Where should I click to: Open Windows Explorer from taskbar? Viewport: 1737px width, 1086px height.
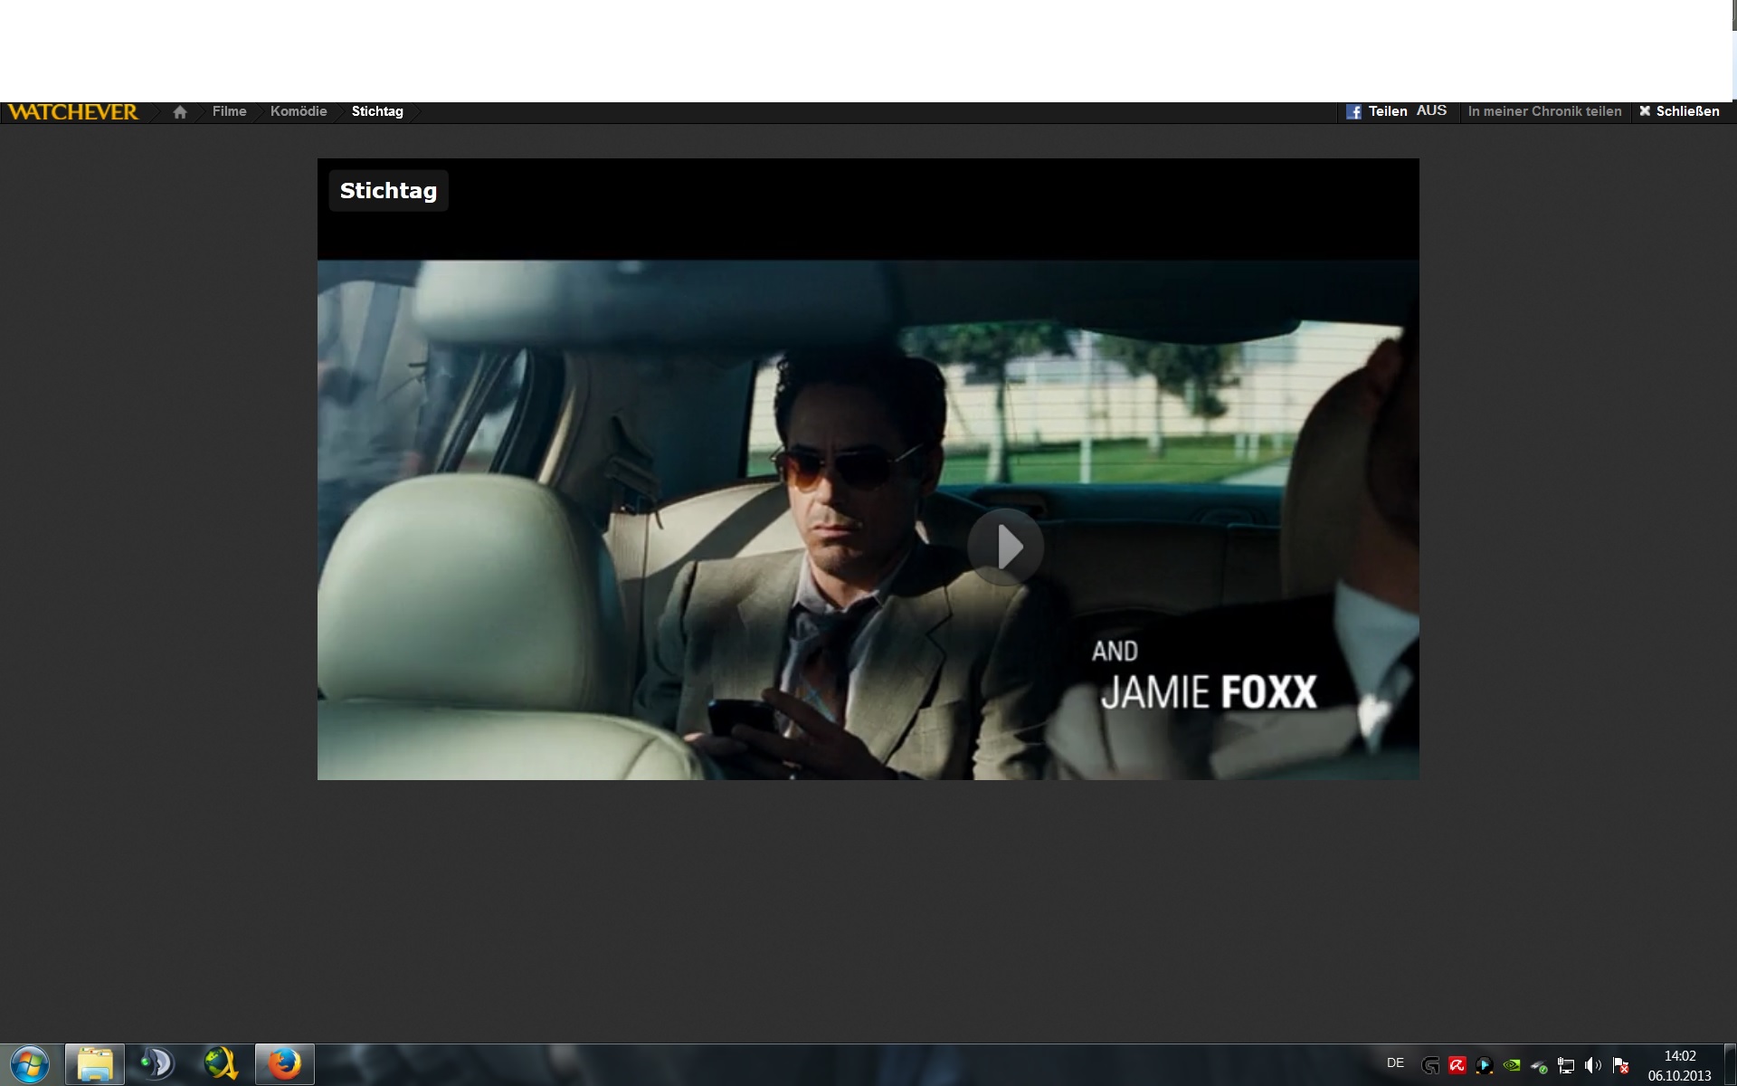pyautogui.click(x=95, y=1063)
